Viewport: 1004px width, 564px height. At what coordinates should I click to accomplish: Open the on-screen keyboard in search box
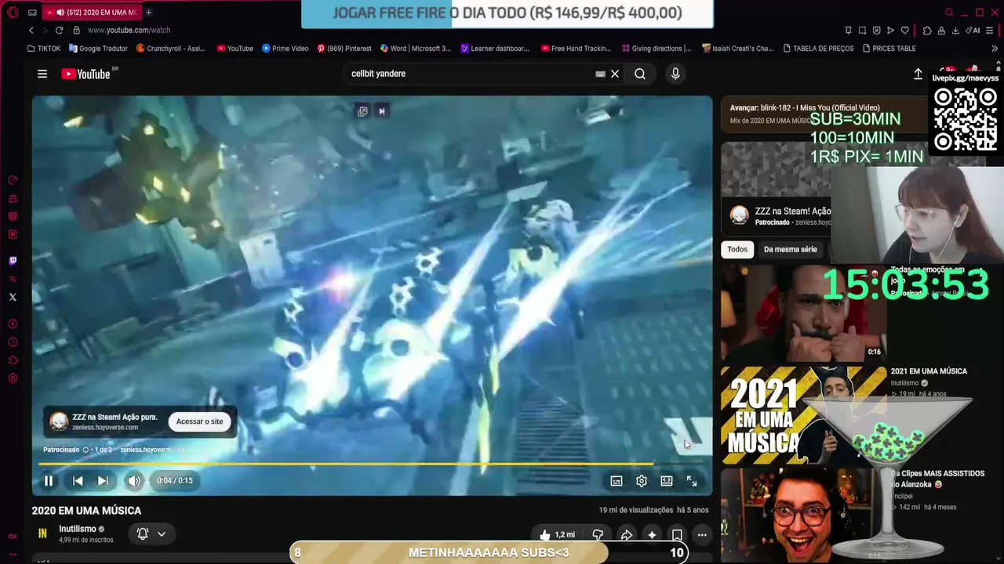600,74
